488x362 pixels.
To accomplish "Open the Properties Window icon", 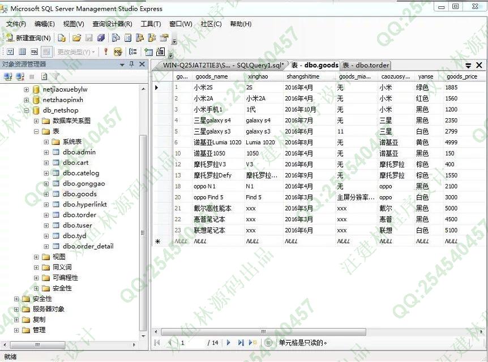I will click(x=164, y=38).
